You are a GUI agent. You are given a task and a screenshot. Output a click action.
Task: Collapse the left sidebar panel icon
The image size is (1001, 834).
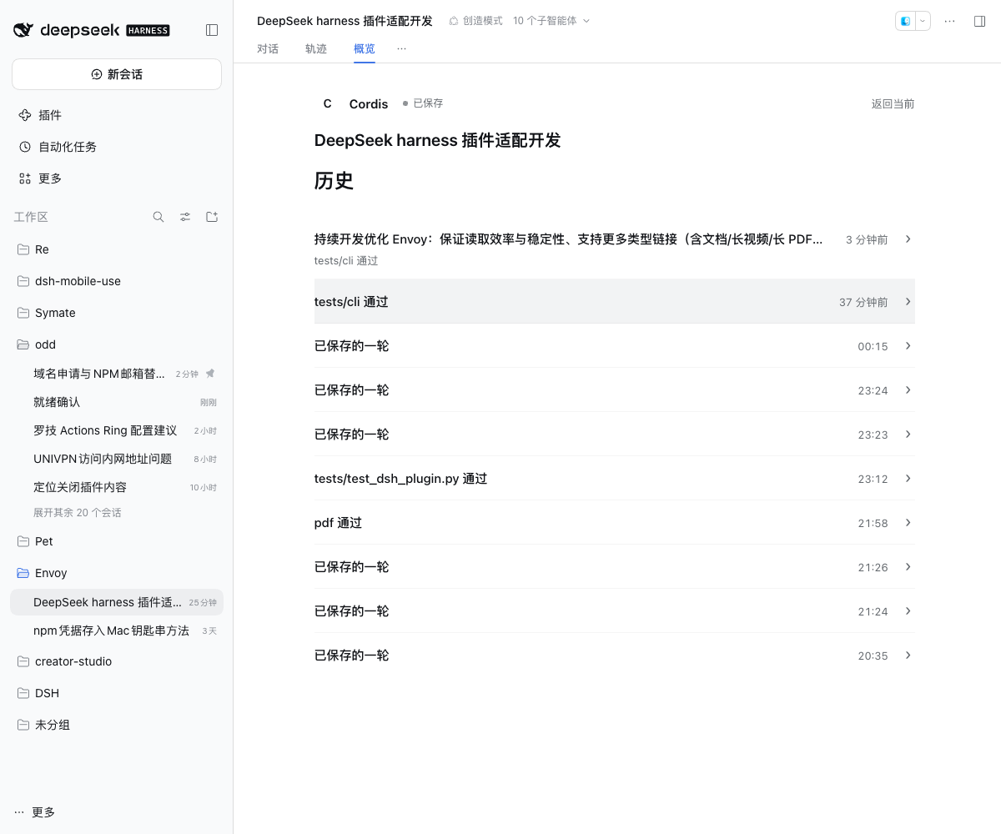coord(212,30)
